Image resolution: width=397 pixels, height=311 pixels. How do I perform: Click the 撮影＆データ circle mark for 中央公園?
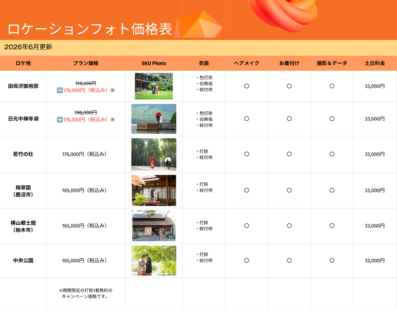point(332,261)
